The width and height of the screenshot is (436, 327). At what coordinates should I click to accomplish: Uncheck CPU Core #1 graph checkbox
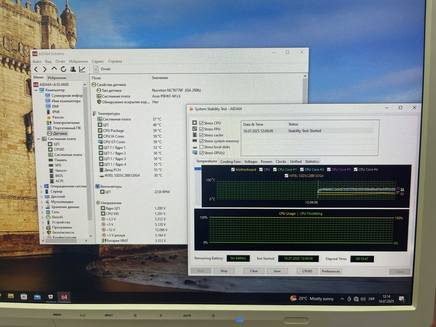pos(275,169)
